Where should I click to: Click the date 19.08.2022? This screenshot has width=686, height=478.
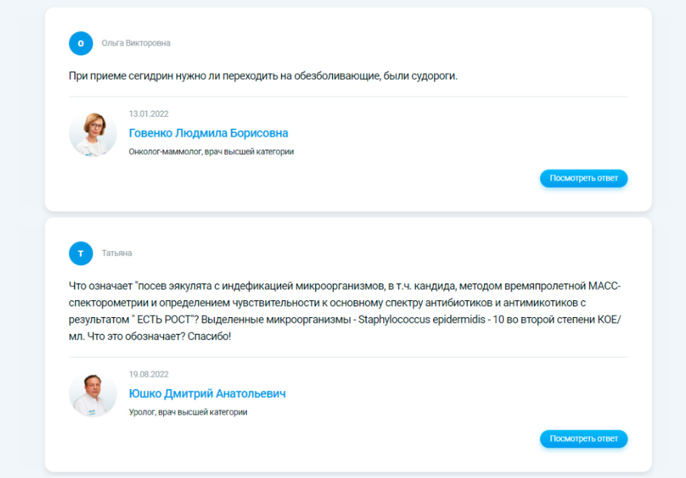click(149, 374)
